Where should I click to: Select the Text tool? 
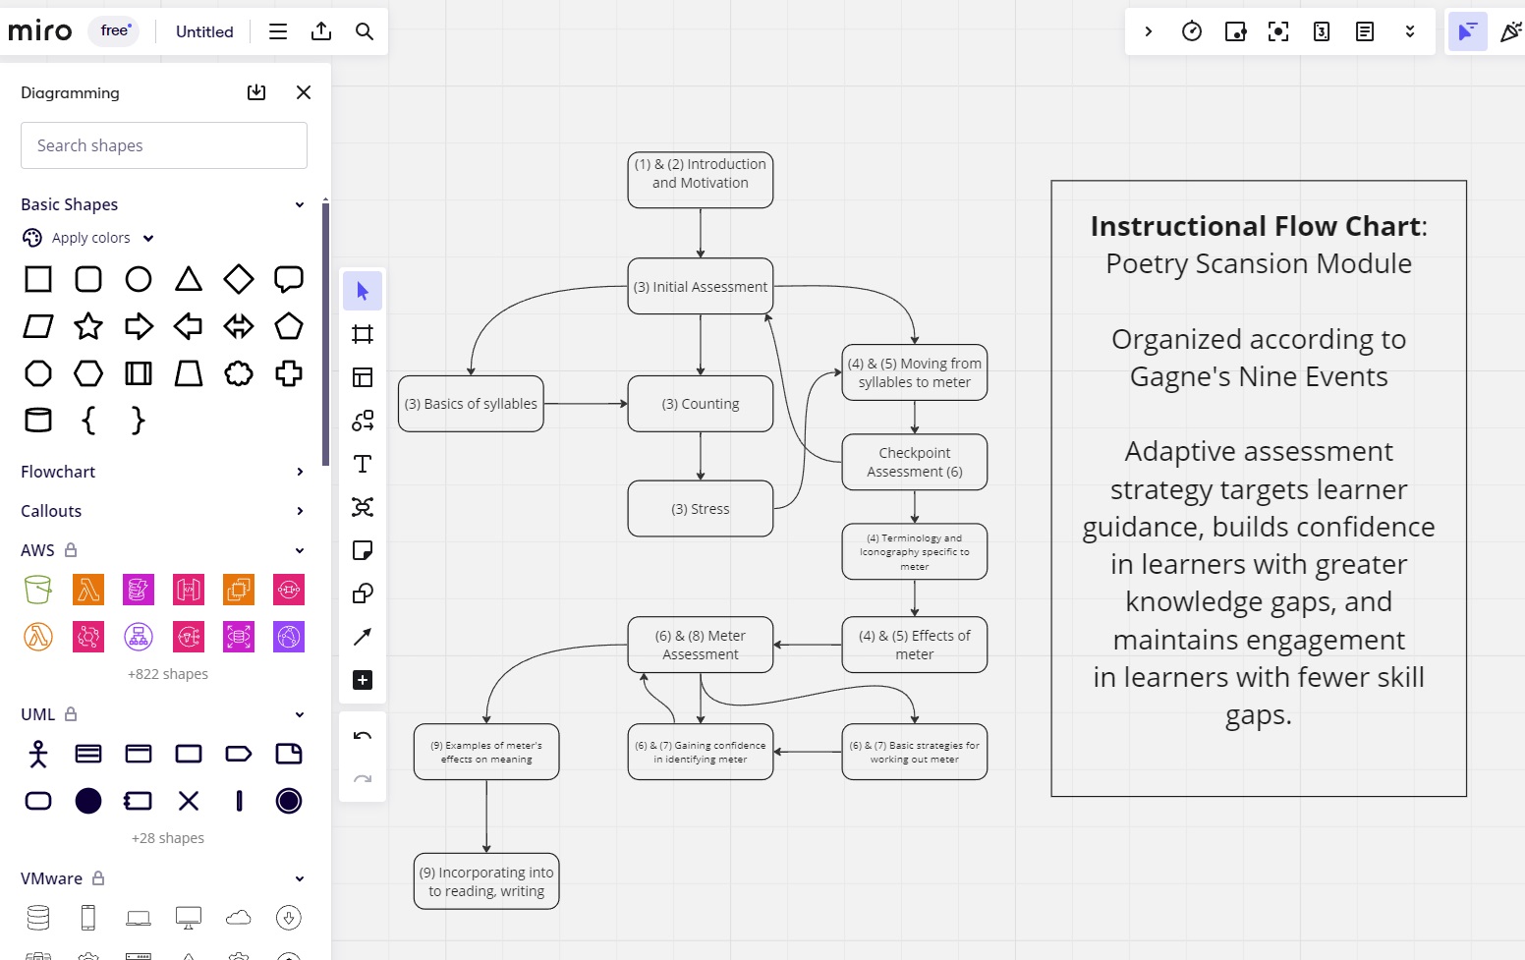[363, 464]
